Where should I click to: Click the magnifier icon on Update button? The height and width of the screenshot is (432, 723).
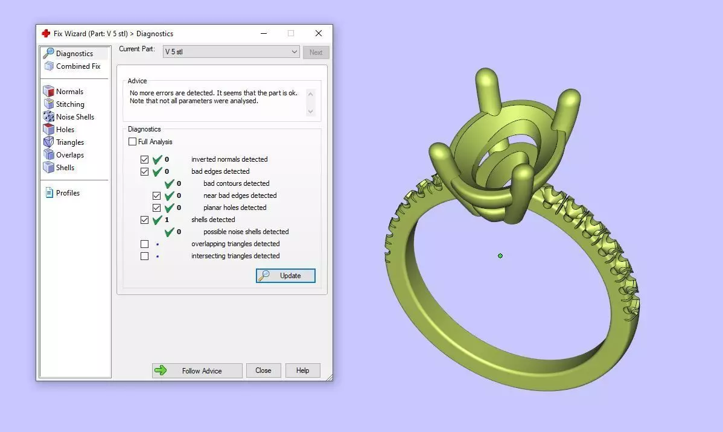pos(264,276)
